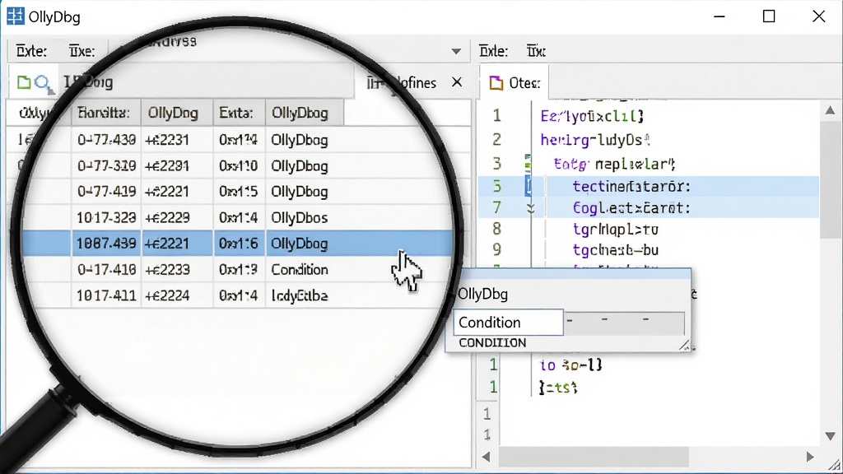The height and width of the screenshot is (474, 843).
Task: Click the Condition input field in popup
Action: coord(509,322)
